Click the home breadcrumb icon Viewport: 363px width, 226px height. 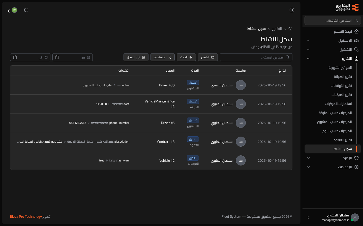(290, 29)
